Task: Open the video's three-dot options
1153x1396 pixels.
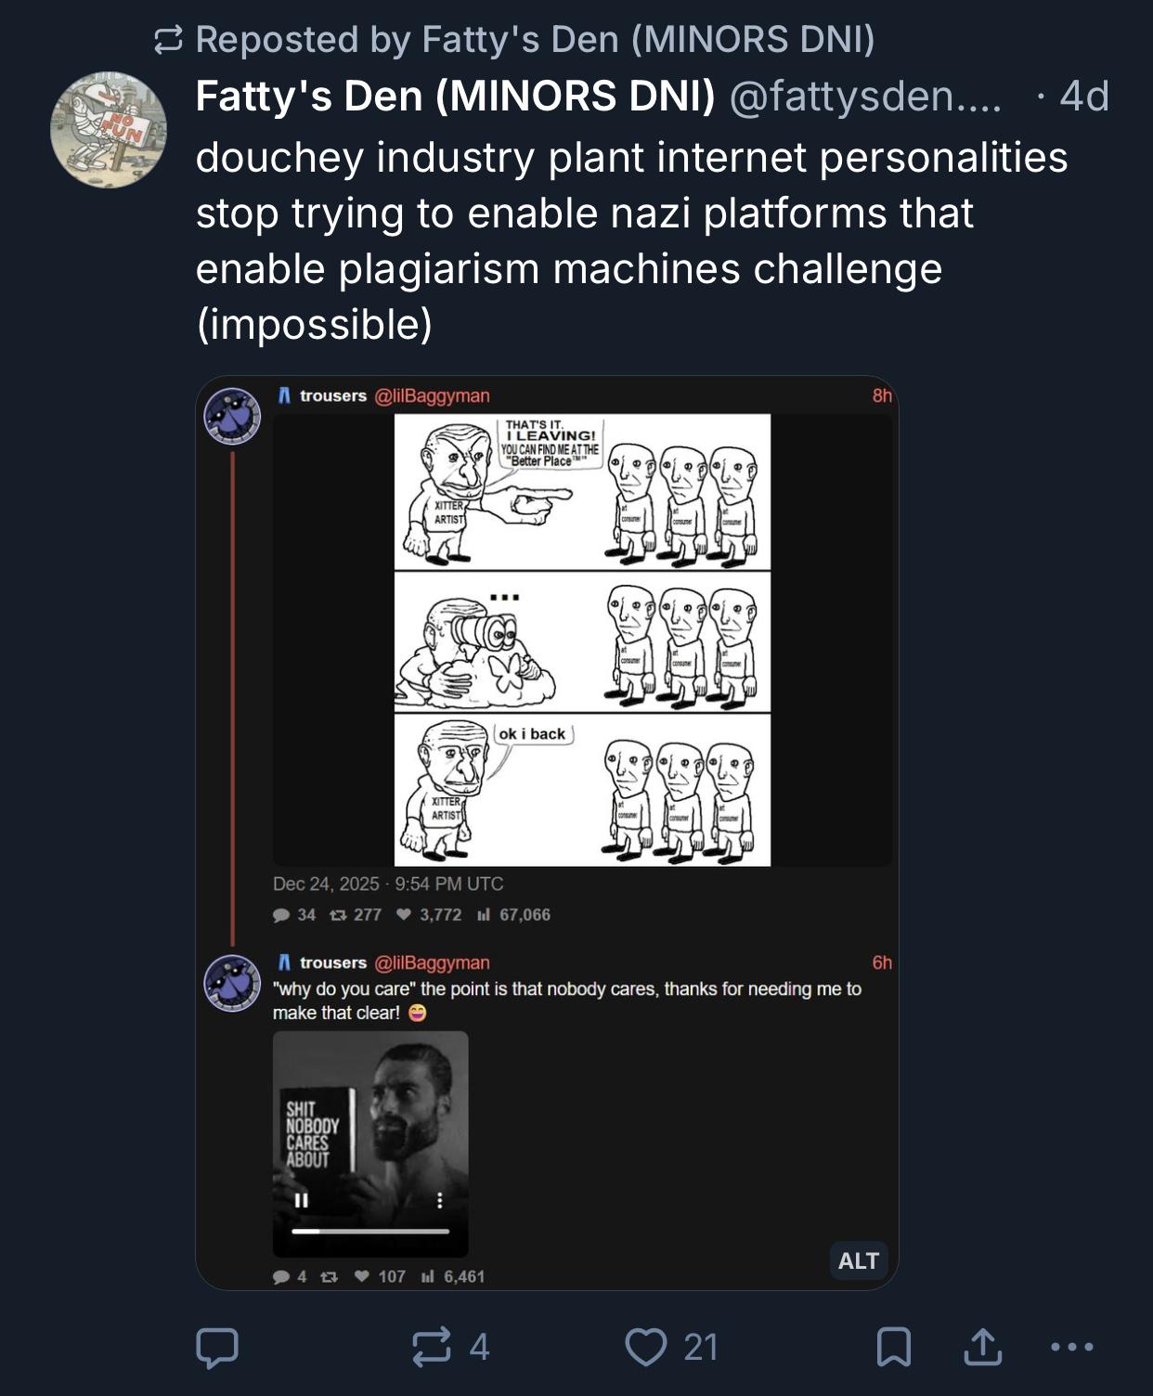Action: (x=439, y=1200)
